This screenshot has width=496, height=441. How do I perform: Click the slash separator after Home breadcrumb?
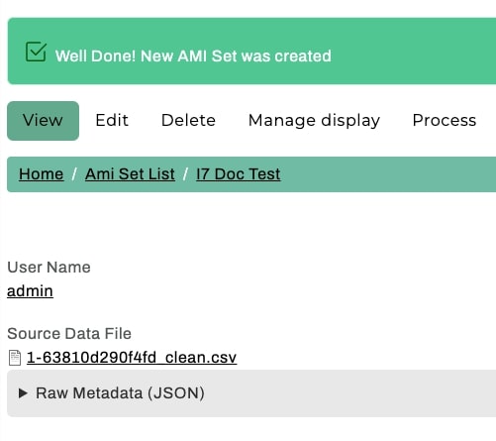(x=74, y=174)
